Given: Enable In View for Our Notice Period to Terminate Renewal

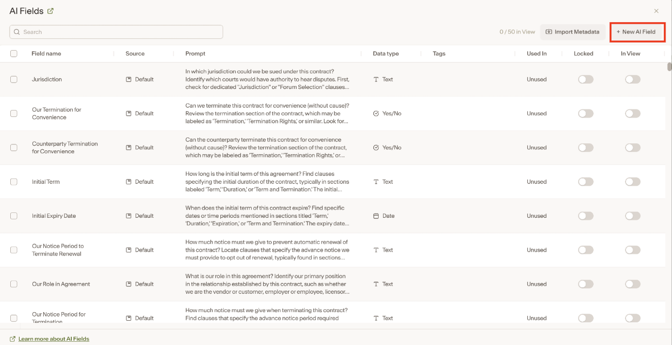Looking at the screenshot, I should [x=633, y=250].
